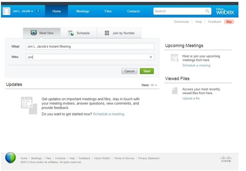246x171 pixels.
Task: Click the Schedule calendar globe icon
Action: coord(71,33)
